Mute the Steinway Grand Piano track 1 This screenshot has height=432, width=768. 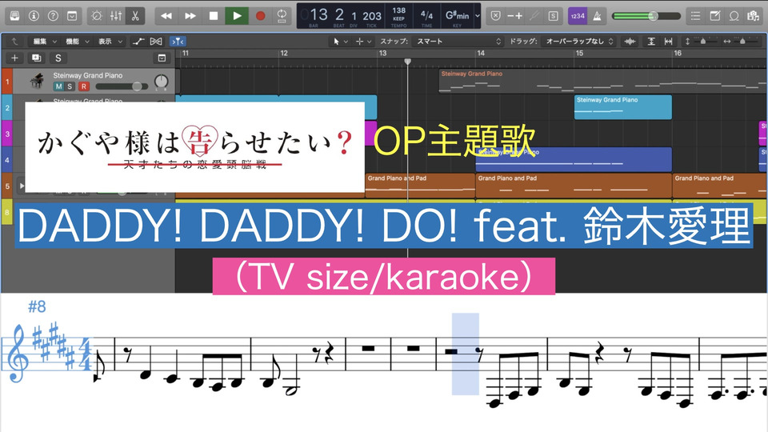[x=58, y=86]
